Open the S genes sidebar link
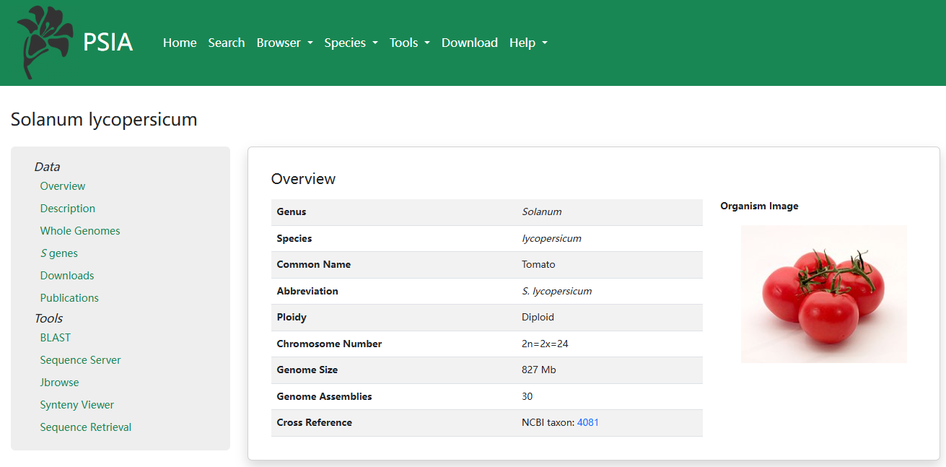The width and height of the screenshot is (946, 467). point(59,253)
